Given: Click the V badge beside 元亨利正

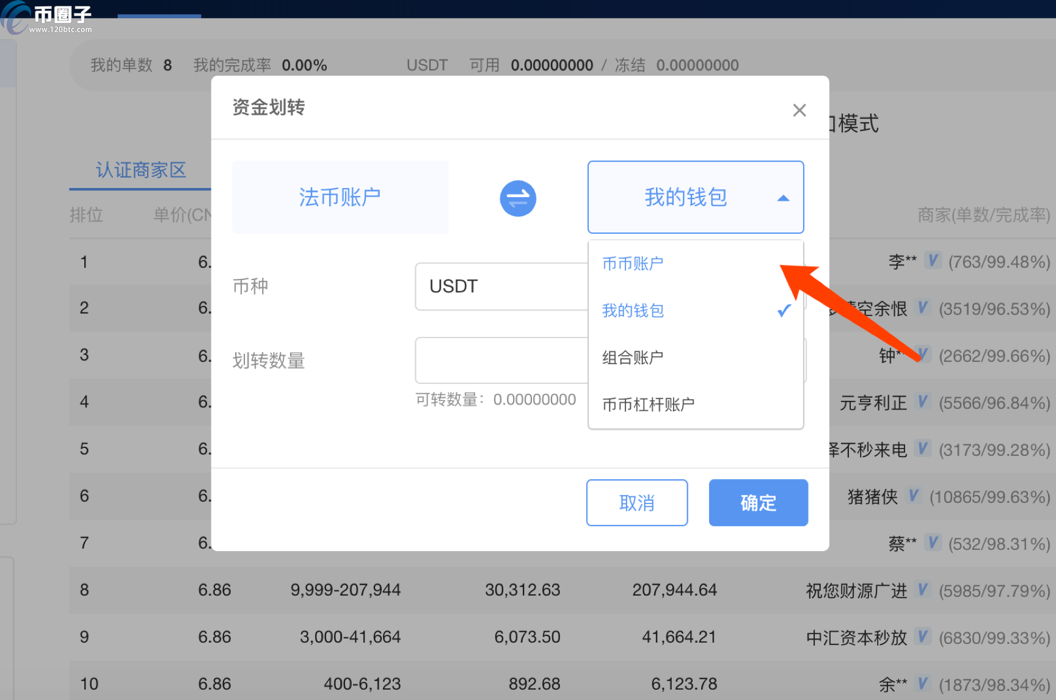Looking at the screenshot, I should (x=923, y=402).
